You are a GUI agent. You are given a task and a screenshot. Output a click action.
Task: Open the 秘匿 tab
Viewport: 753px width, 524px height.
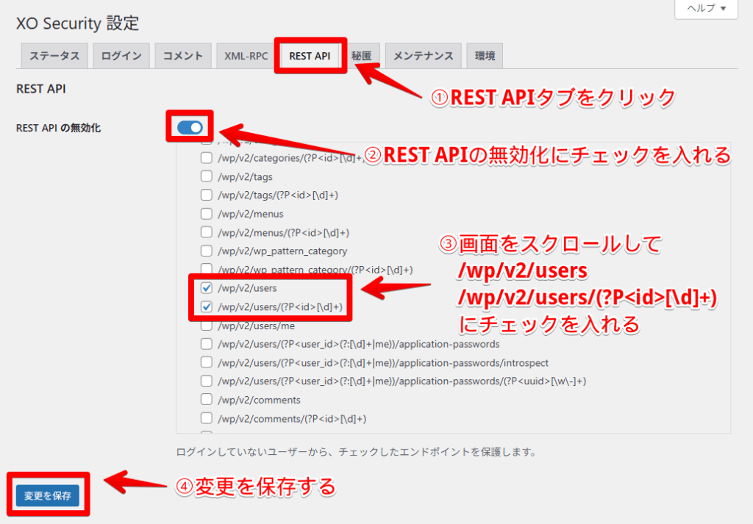coord(361,56)
